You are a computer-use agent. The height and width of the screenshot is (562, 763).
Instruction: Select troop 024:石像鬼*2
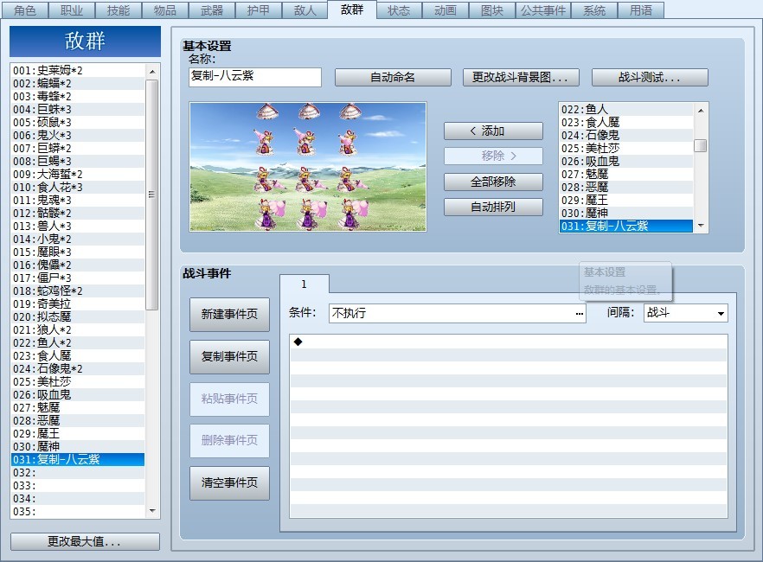pos(78,368)
